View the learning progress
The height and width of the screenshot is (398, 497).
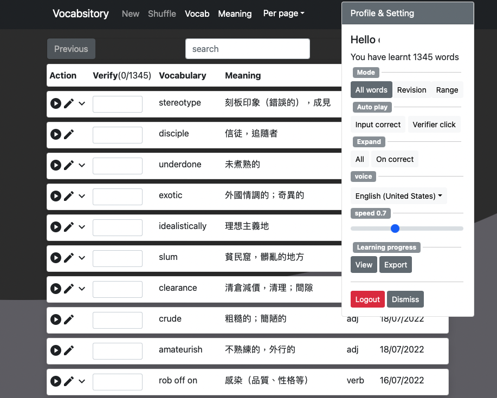tap(364, 265)
